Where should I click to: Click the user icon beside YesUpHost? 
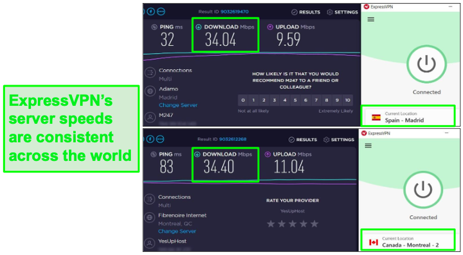(x=149, y=243)
